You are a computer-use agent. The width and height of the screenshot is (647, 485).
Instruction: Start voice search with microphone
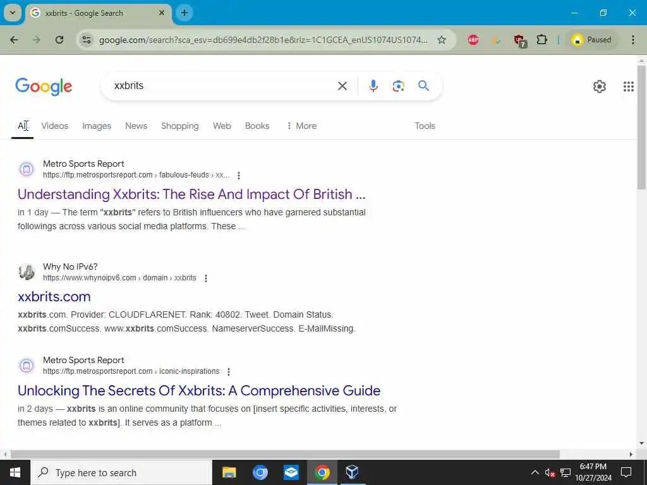(373, 86)
